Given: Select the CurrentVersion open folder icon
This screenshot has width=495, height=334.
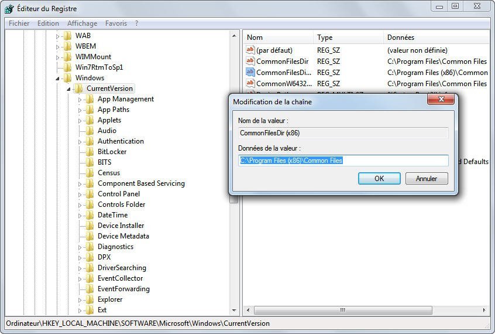Looking at the screenshot, I should (x=78, y=88).
